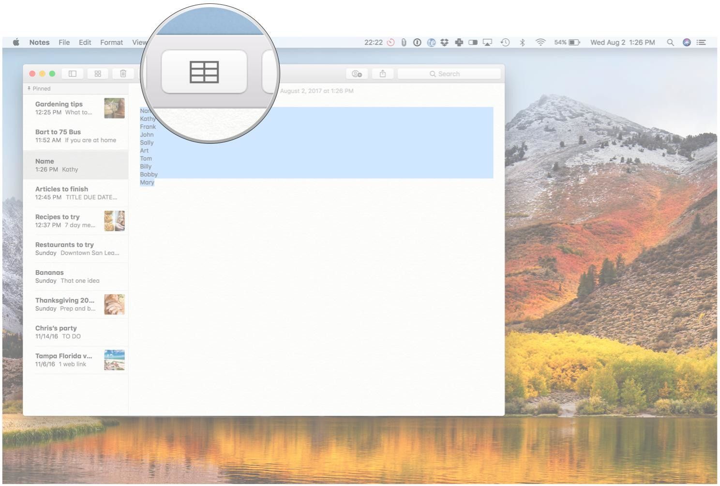Viewport: 720px width, 486px height.
Task: Open the Bluetooth menu bar icon
Action: coord(522,43)
